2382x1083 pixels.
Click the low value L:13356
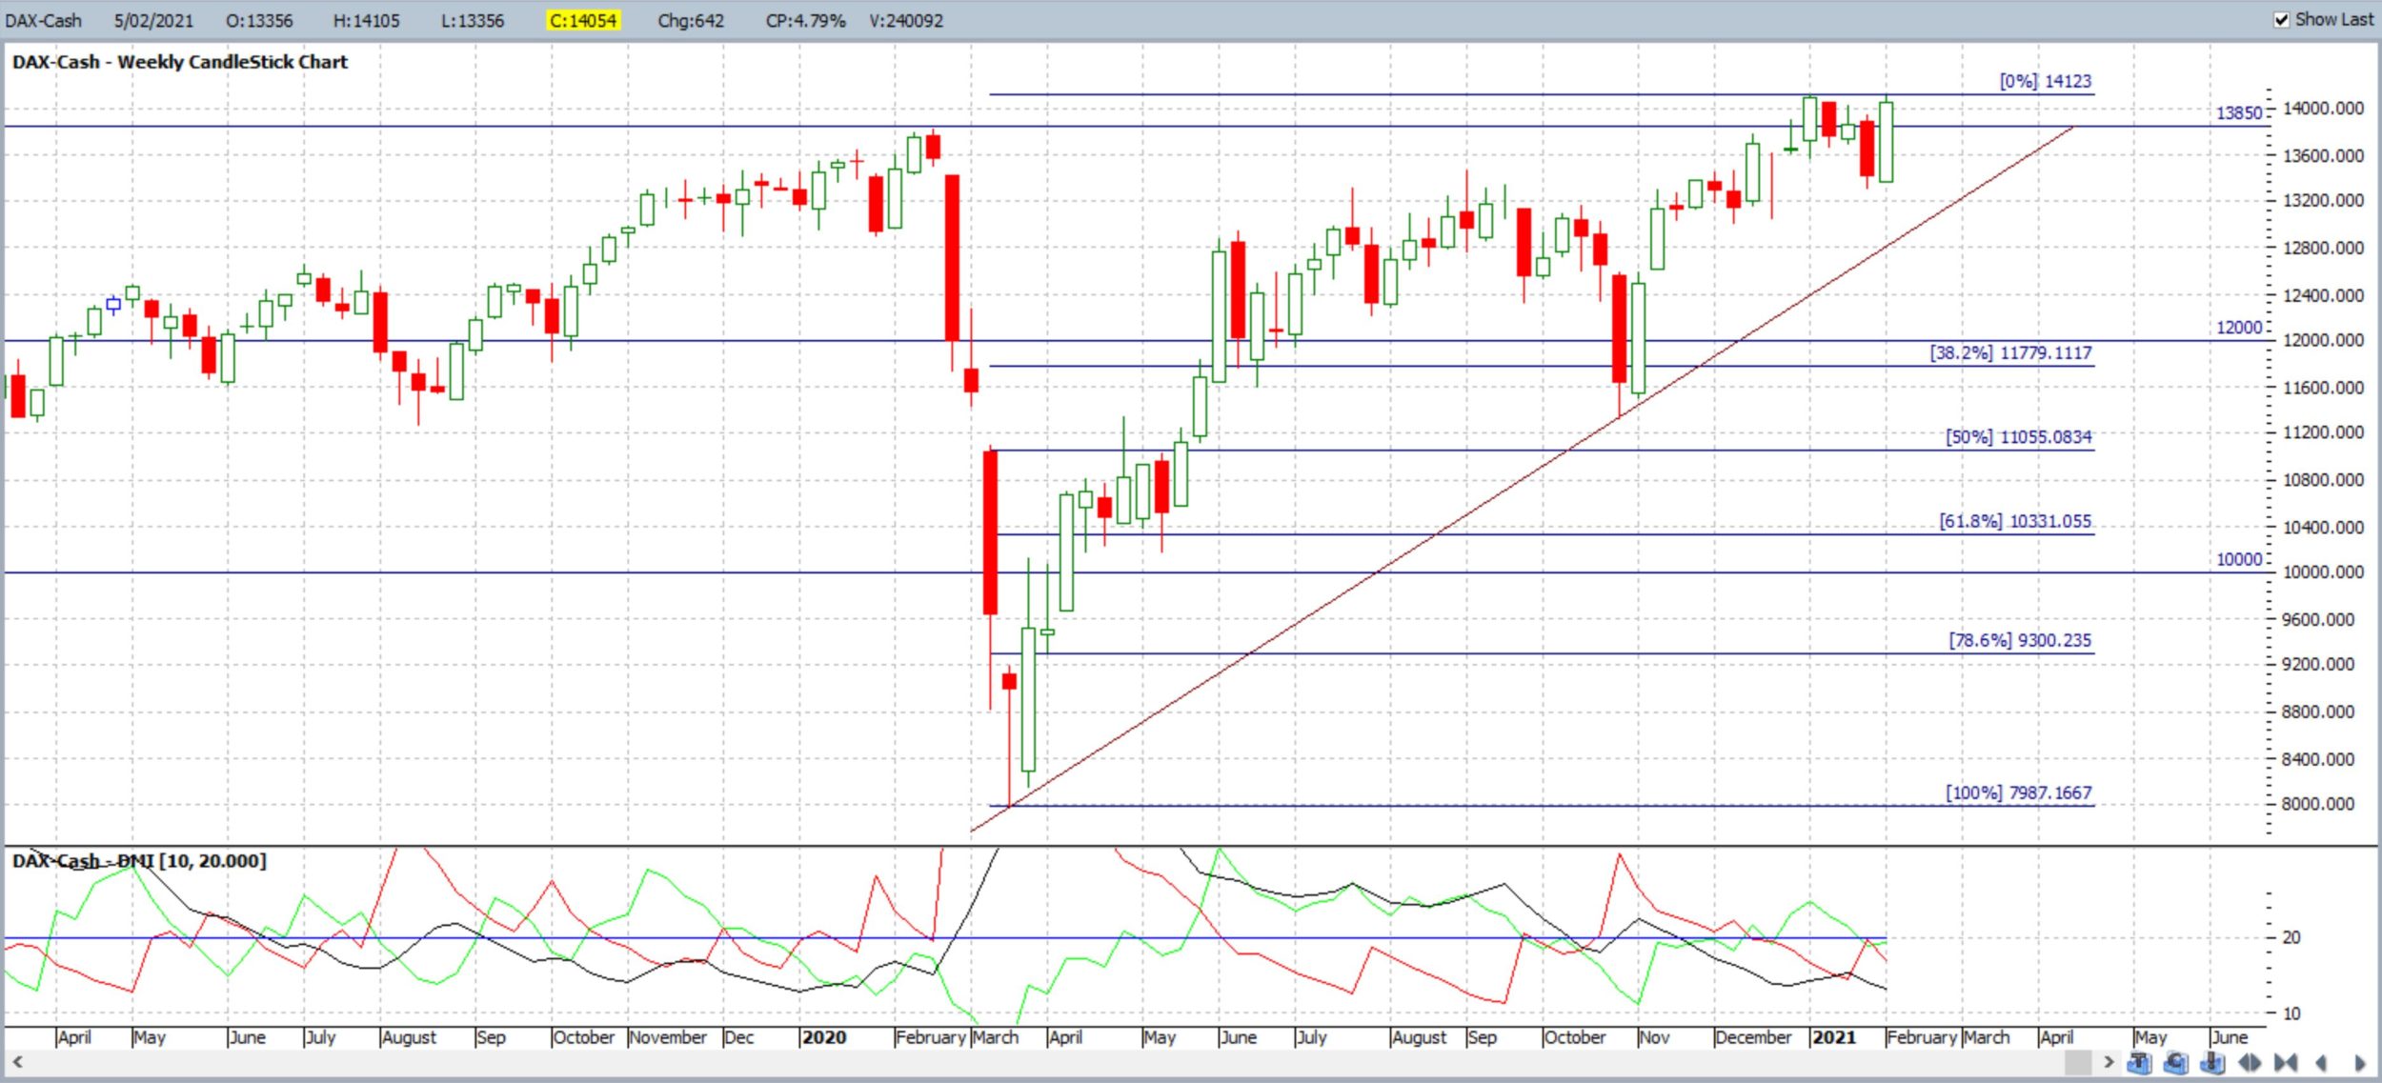tap(473, 20)
